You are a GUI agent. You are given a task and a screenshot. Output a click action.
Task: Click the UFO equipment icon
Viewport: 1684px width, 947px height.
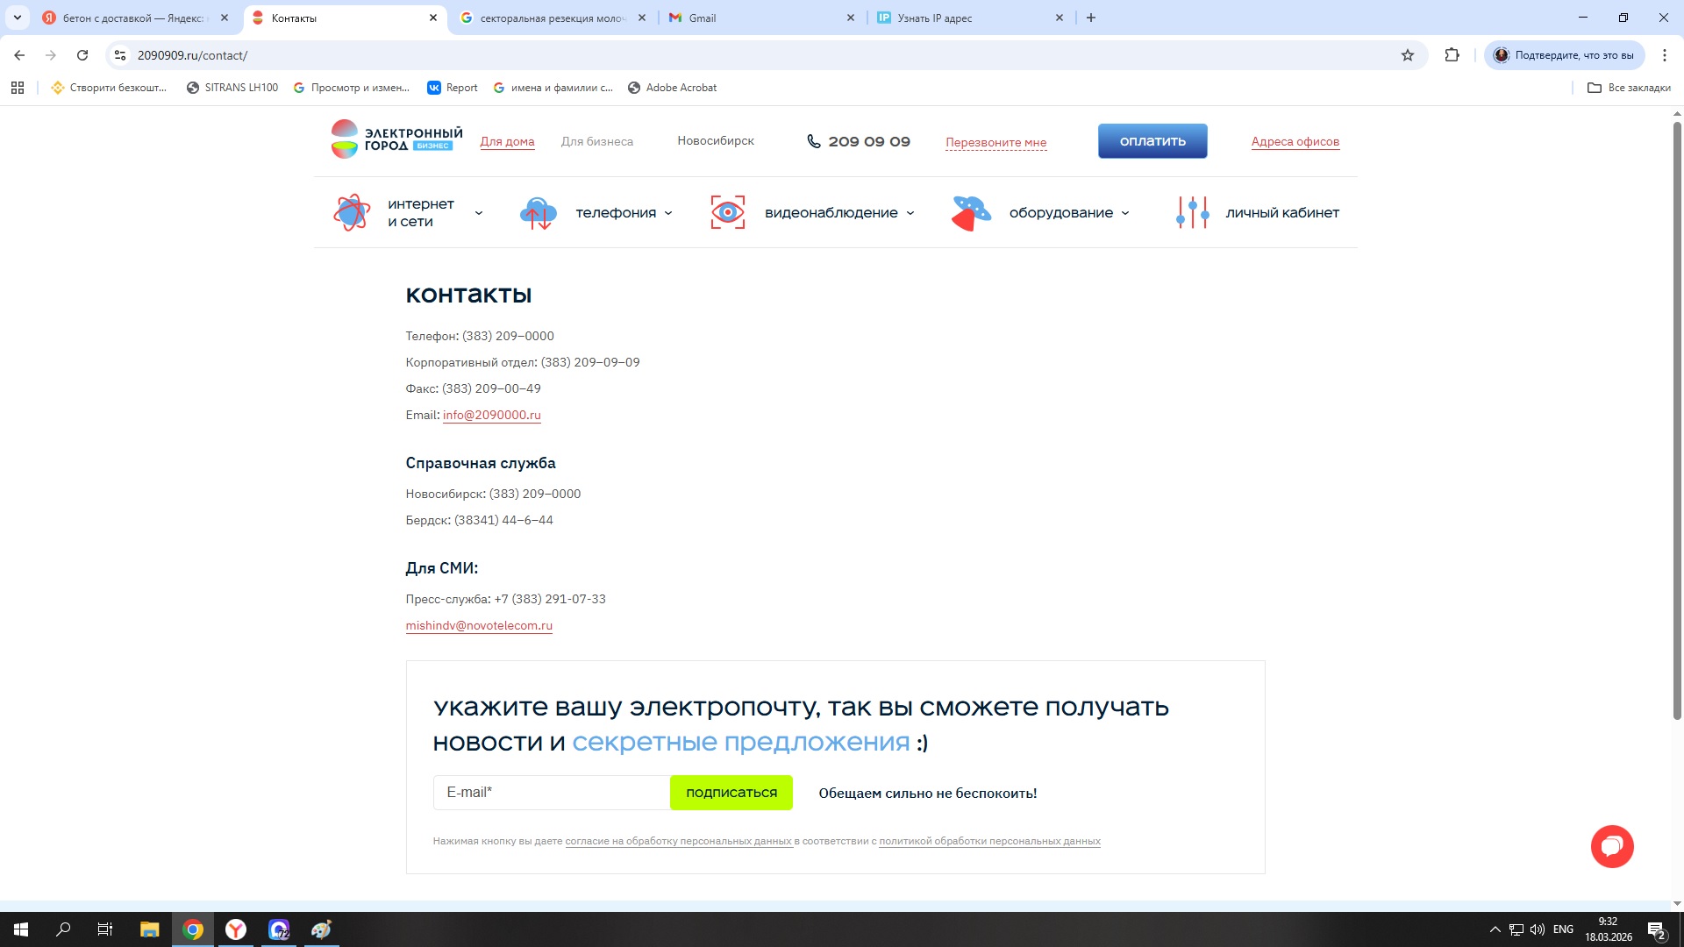pyautogui.click(x=971, y=213)
